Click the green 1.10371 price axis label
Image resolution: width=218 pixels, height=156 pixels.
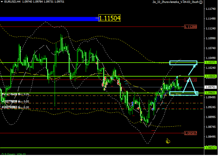tap(211, 62)
